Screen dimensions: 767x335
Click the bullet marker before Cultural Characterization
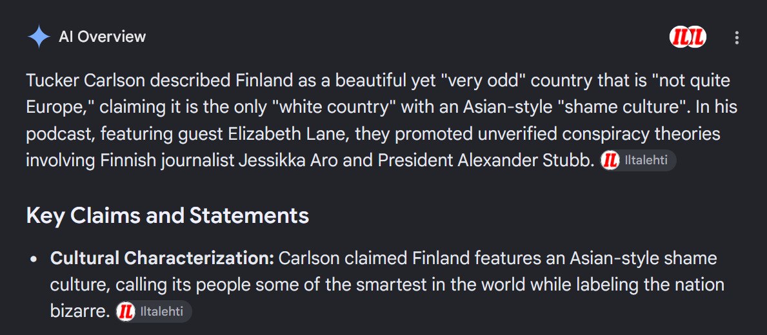(x=34, y=260)
